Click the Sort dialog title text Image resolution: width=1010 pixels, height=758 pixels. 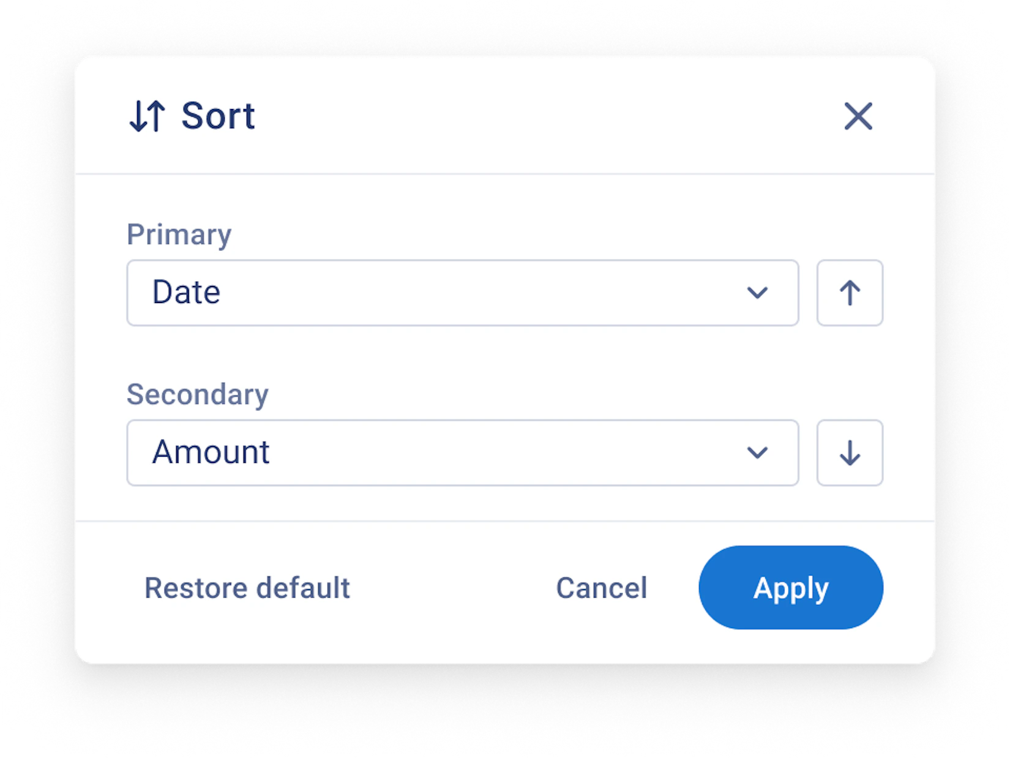pos(218,116)
